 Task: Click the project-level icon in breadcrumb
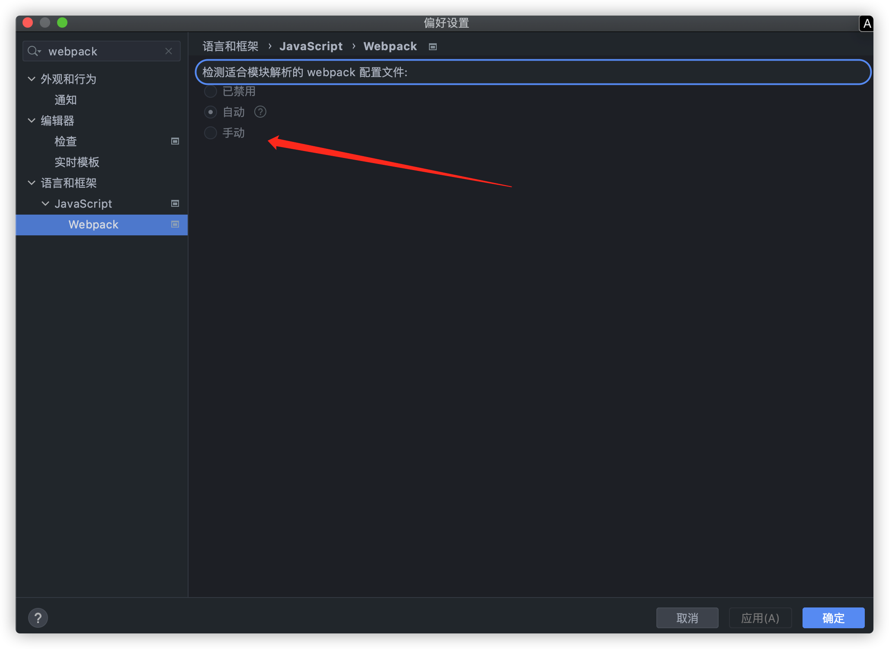[433, 47]
